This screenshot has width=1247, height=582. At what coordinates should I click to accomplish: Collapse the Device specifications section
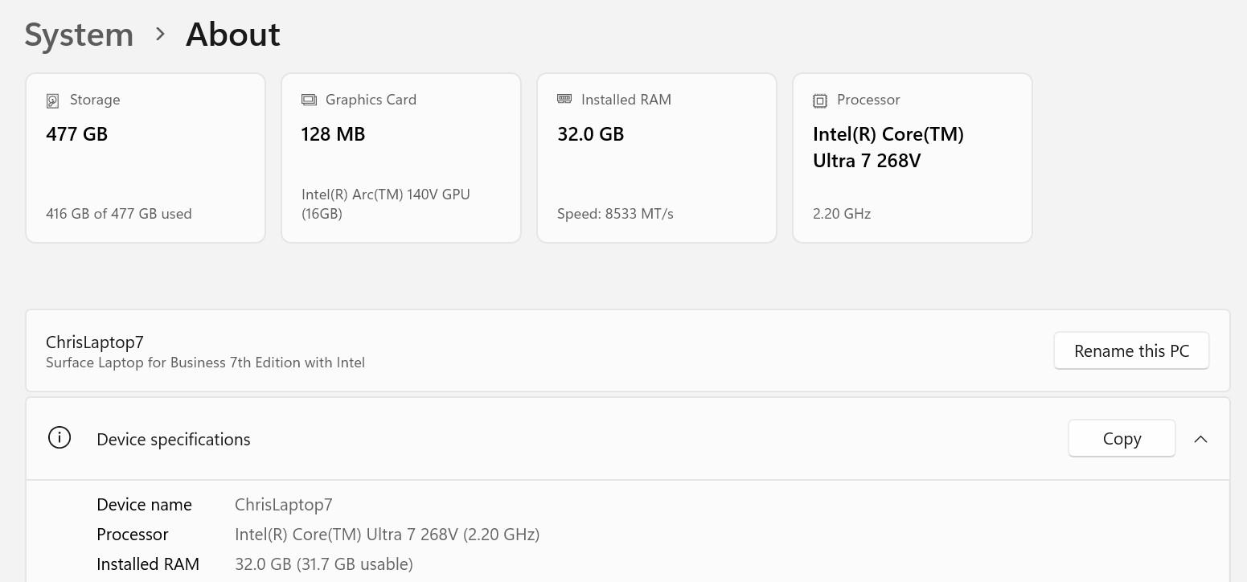click(1200, 439)
